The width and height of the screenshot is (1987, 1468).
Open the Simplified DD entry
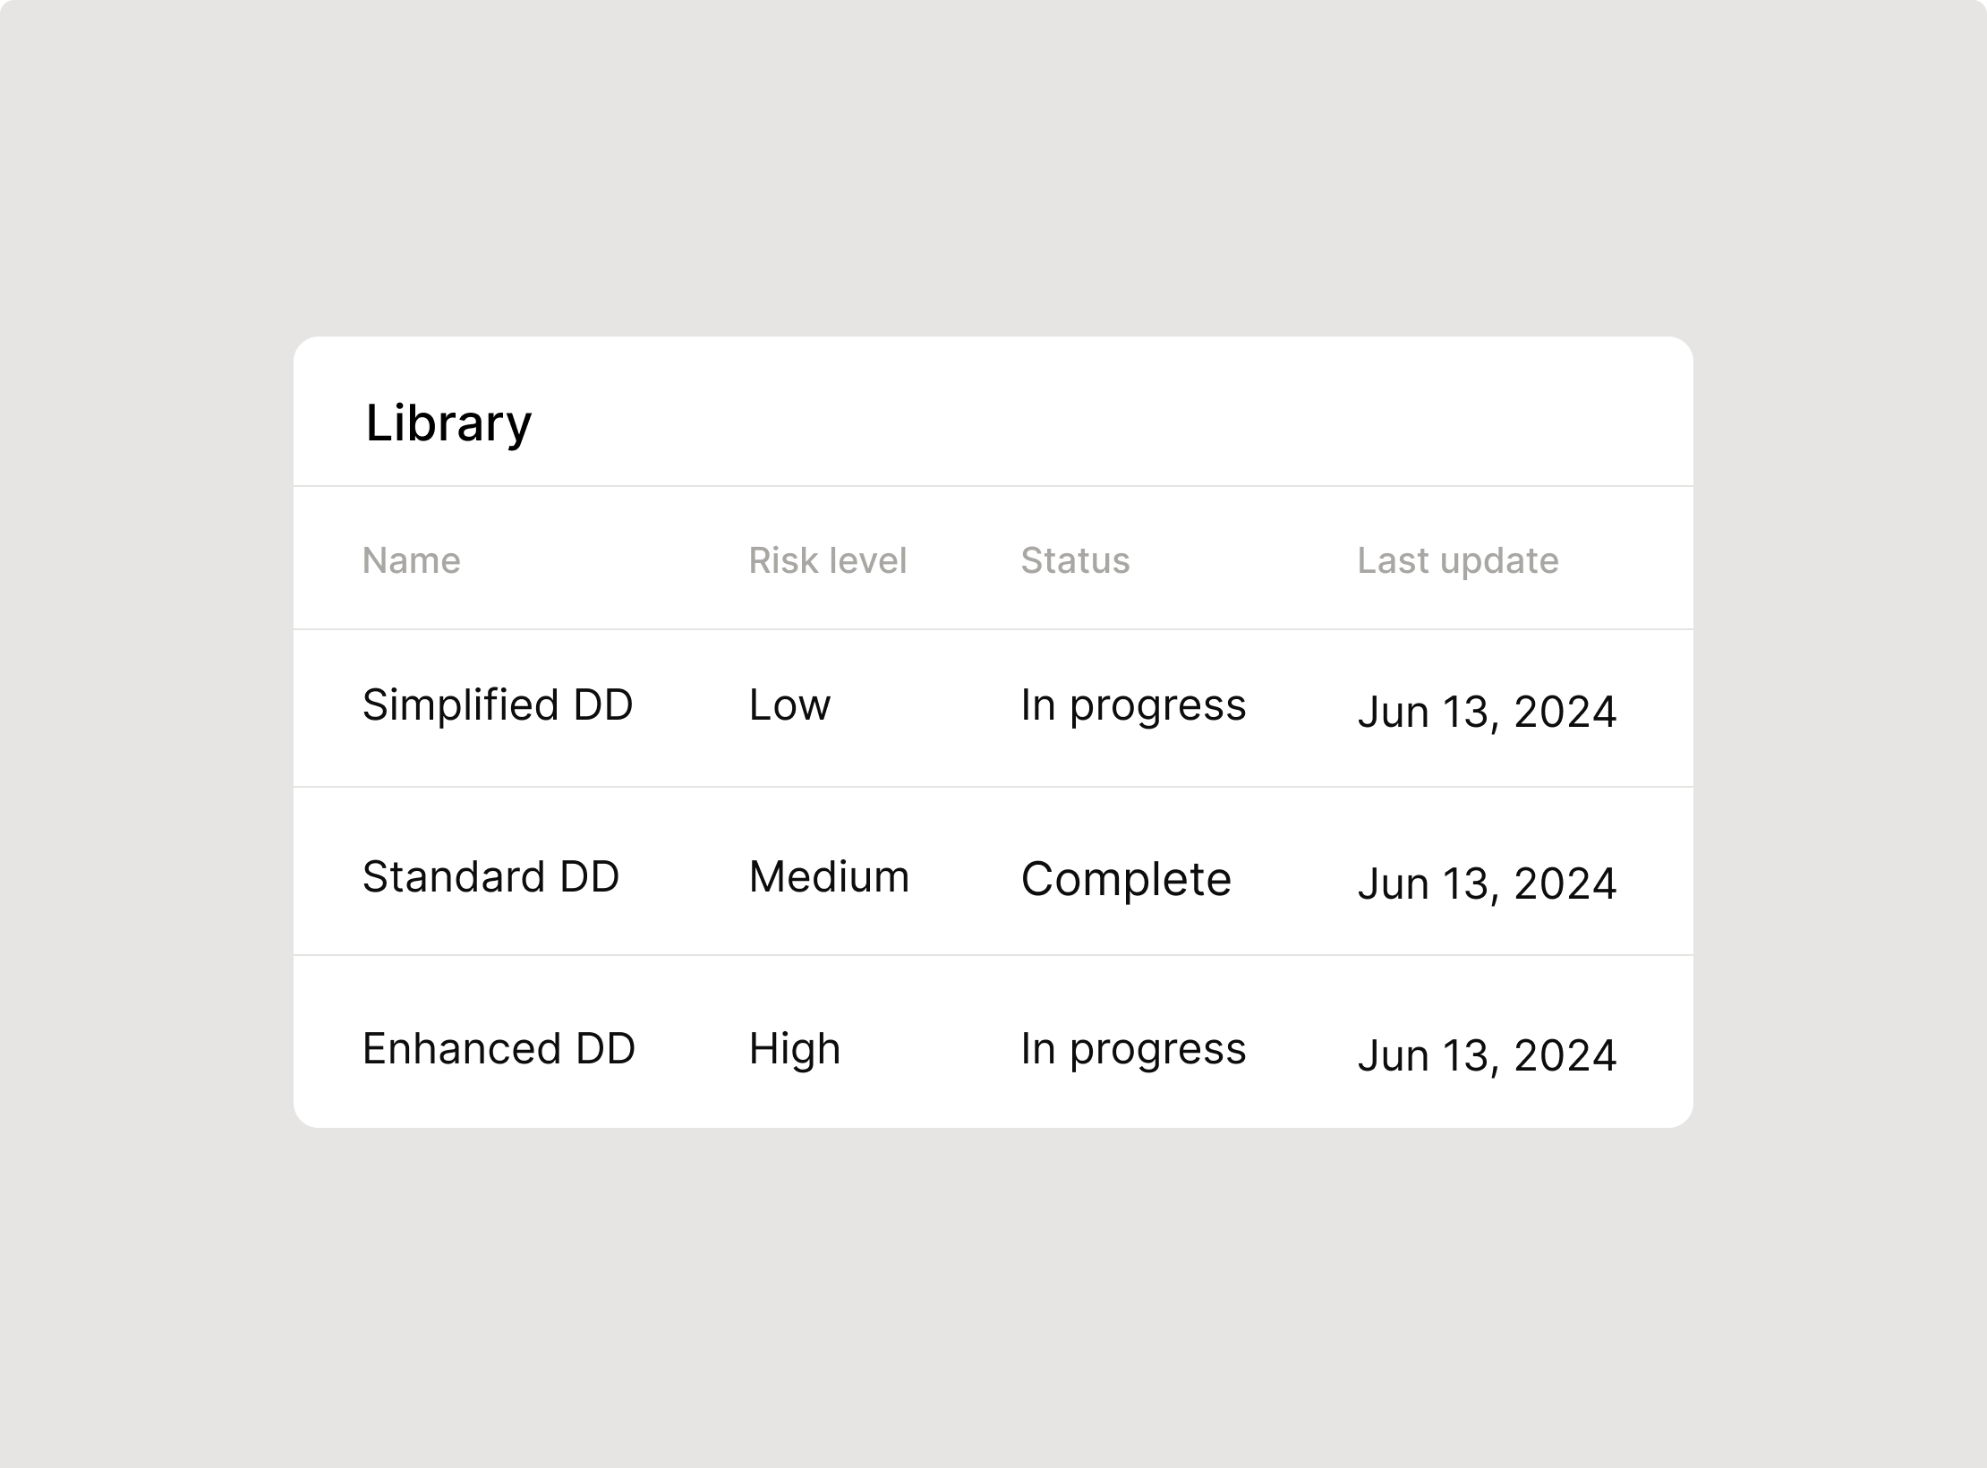tap(498, 705)
